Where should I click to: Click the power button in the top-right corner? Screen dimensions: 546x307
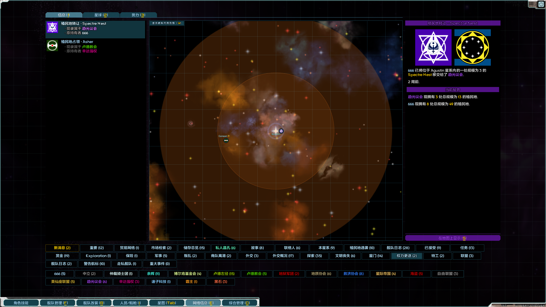coord(541,5)
